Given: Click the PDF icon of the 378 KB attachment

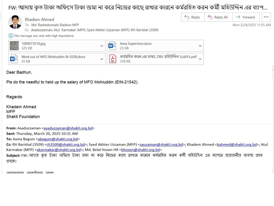Looking at the screenshot, I should pos(113,59).
